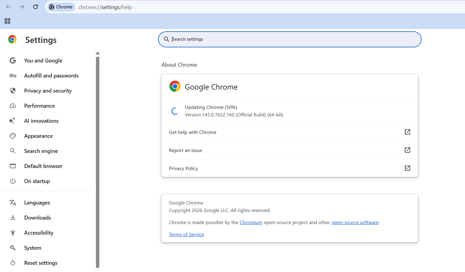This screenshot has width=465, height=272.
Task: Click the System wrench icon
Action: click(x=13, y=248)
